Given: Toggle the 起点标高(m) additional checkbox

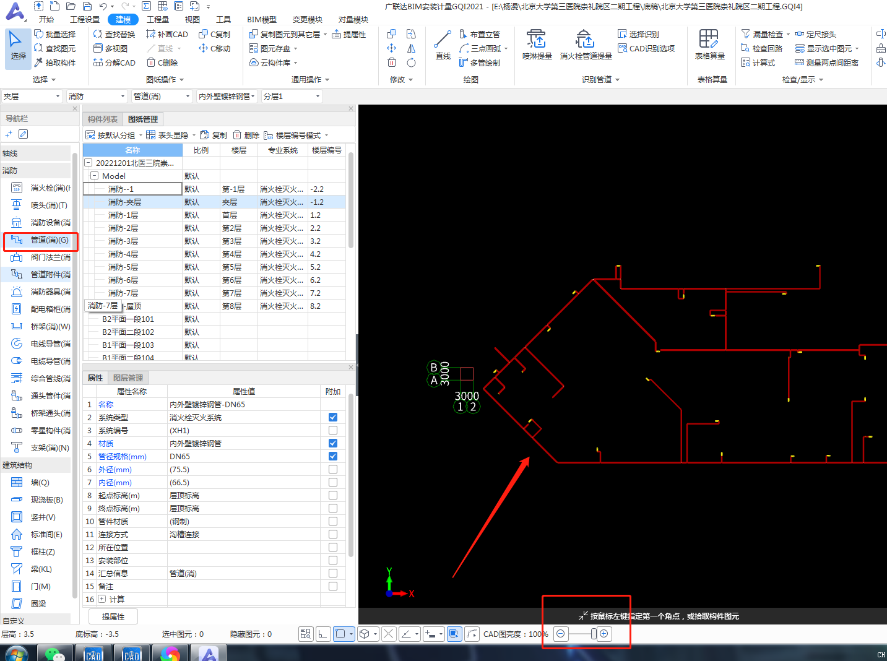Looking at the screenshot, I should pos(333,495).
